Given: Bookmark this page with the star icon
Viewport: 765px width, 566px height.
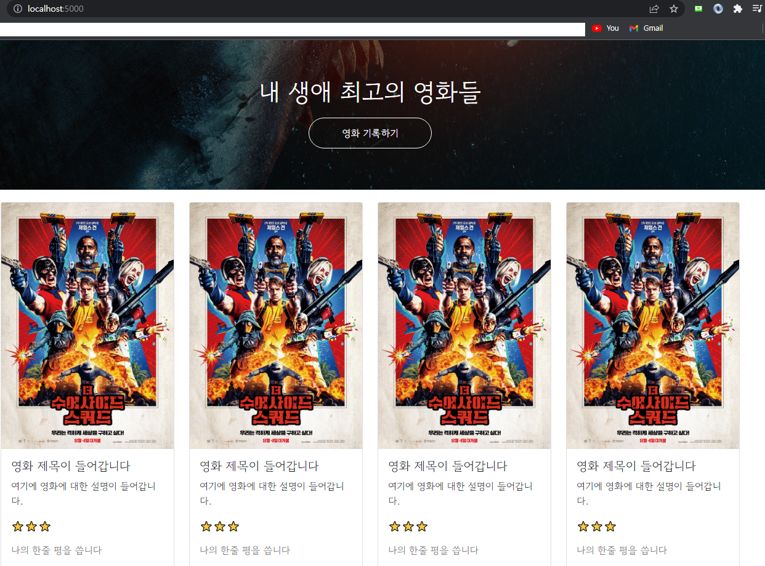Looking at the screenshot, I should [674, 9].
